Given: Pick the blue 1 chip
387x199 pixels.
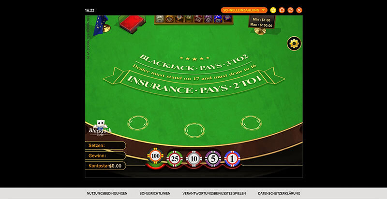Looking at the screenshot, I should (x=232, y=158).
